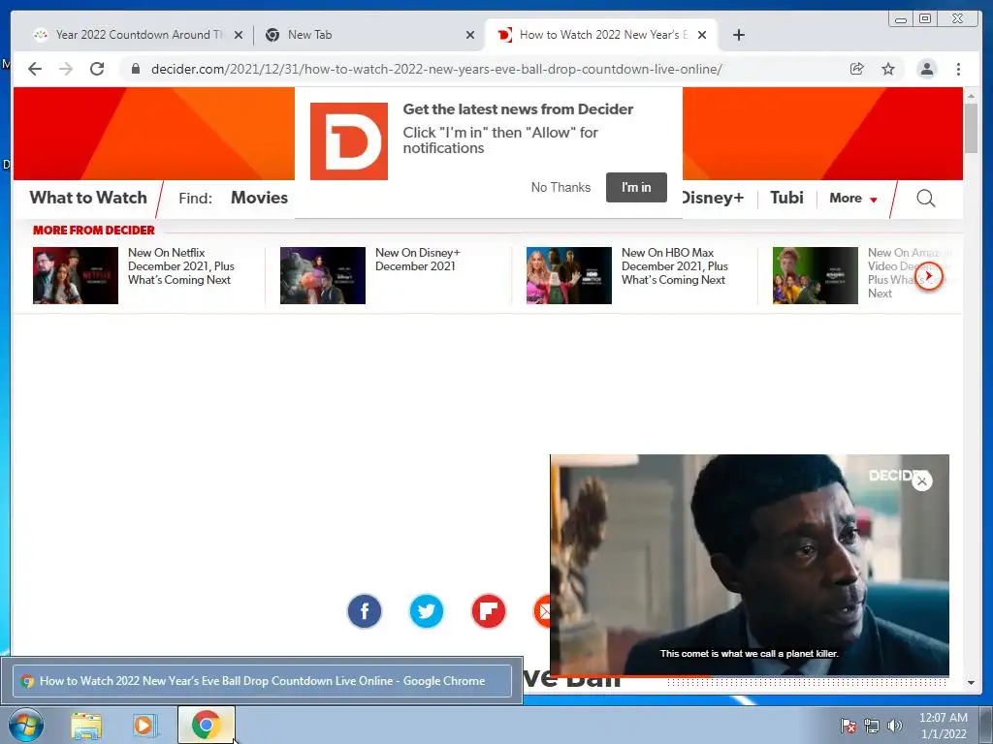Open the Windows Start menu

[x=25, y=725]
